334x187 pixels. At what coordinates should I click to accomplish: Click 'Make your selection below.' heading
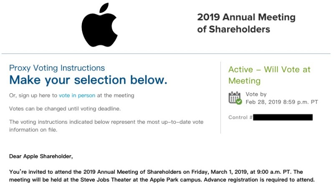(x=88, y=80)
